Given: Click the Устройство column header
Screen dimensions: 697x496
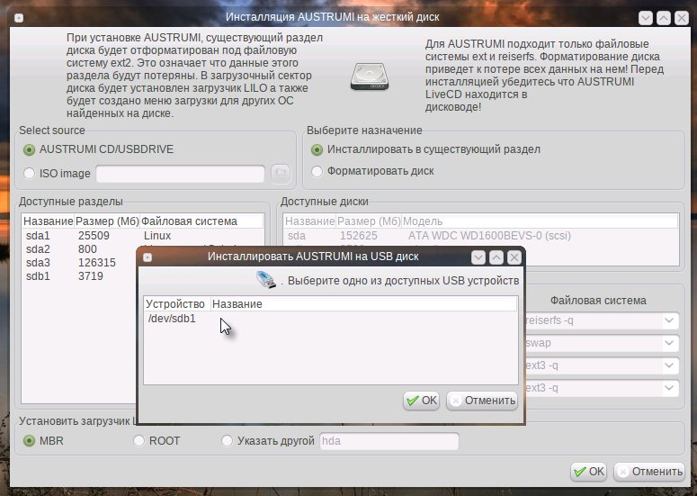Looking at the screenshot, I should pos(175,304).
